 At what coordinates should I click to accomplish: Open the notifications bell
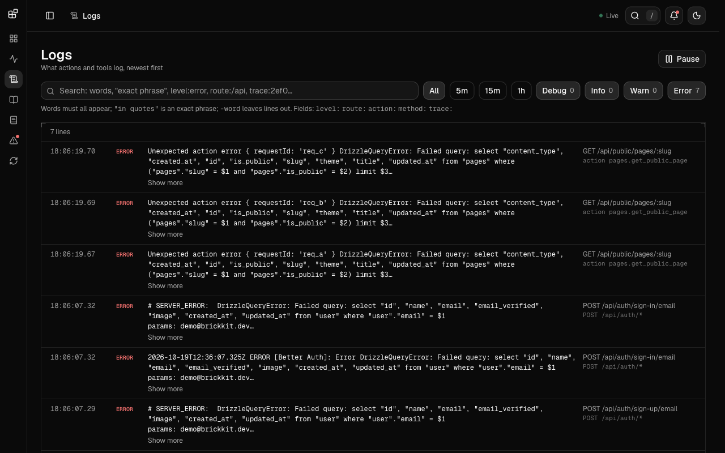click(x=674, y=16)
